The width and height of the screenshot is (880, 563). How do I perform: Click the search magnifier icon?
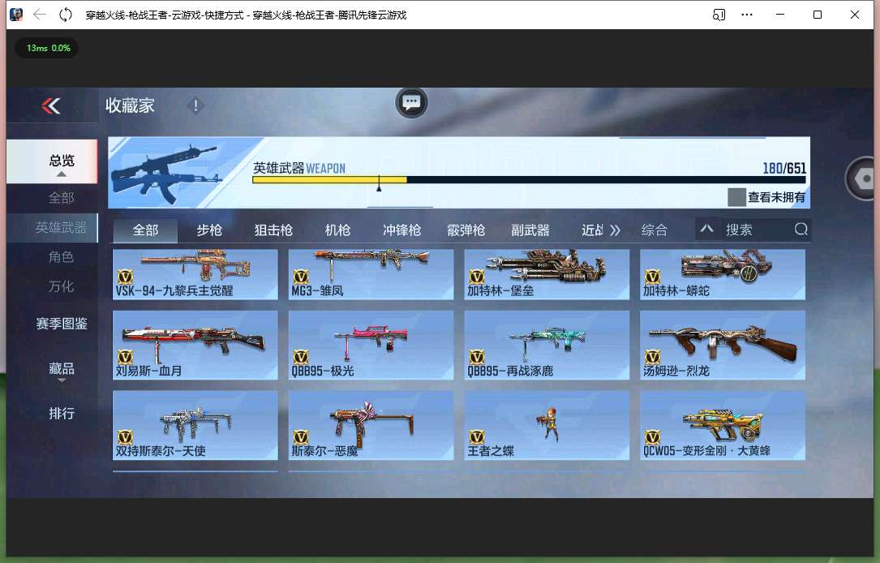[801, 229]
